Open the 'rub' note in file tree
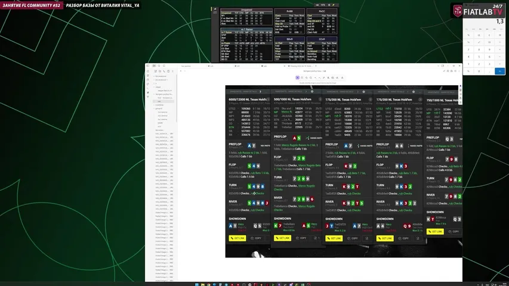 pos(164,101)
